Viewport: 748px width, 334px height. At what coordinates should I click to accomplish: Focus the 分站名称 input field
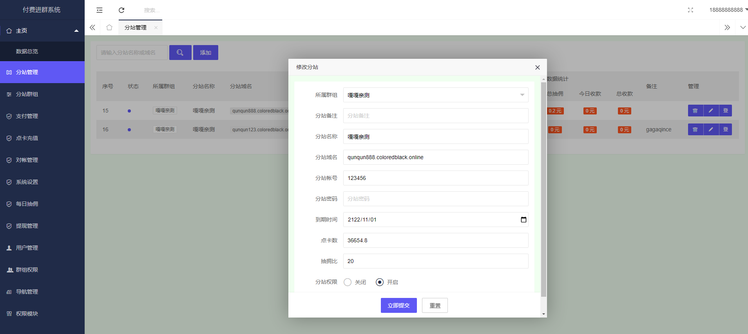pos(436,136)
